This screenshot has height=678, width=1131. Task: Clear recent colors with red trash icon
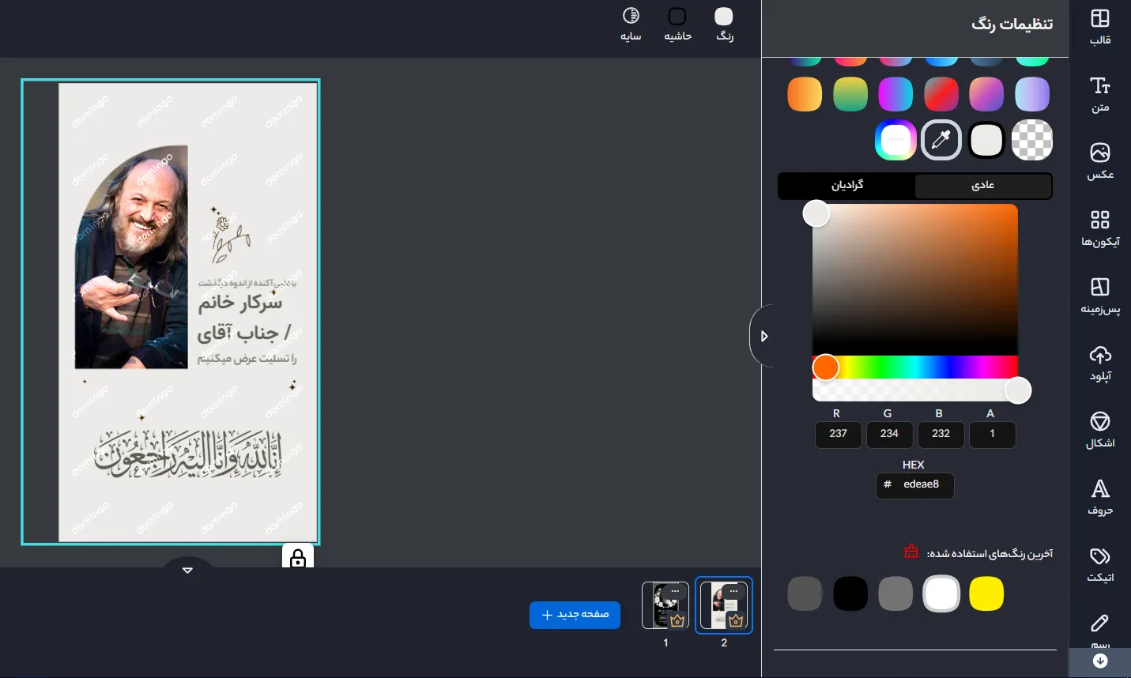911,552
